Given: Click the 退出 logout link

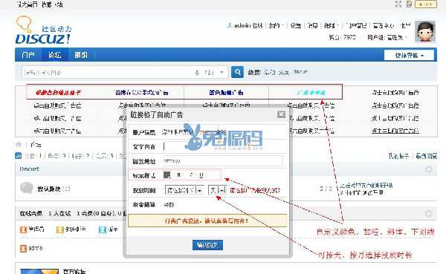Looking at the screenshot, I should pos(405,25).
